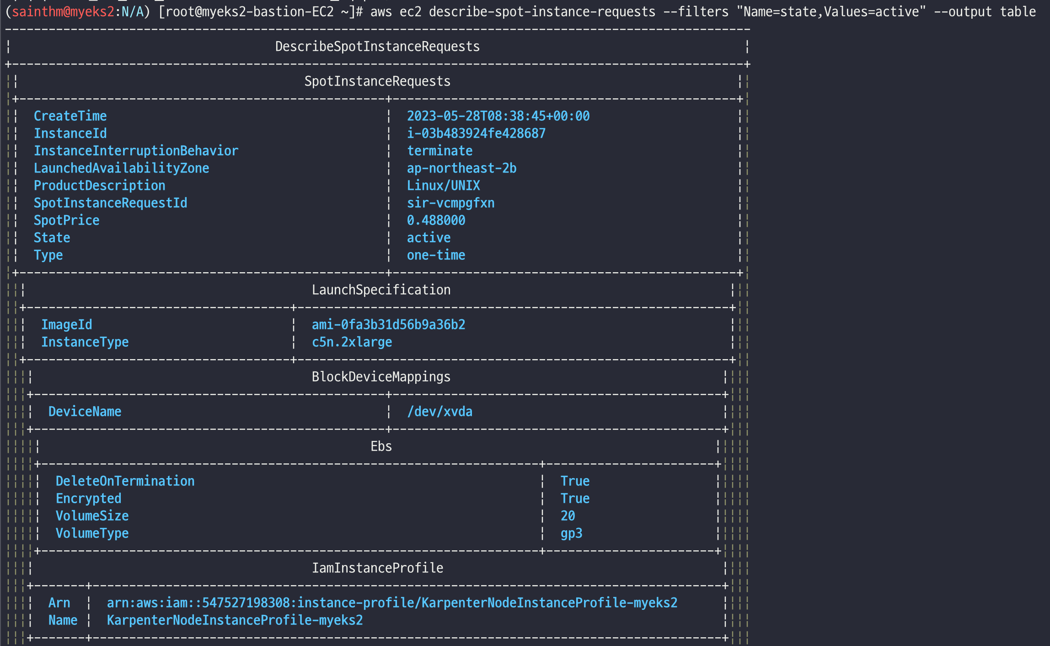
Task: Click the describe-spot-instance-requests command text
Action: tap(541, 11)
